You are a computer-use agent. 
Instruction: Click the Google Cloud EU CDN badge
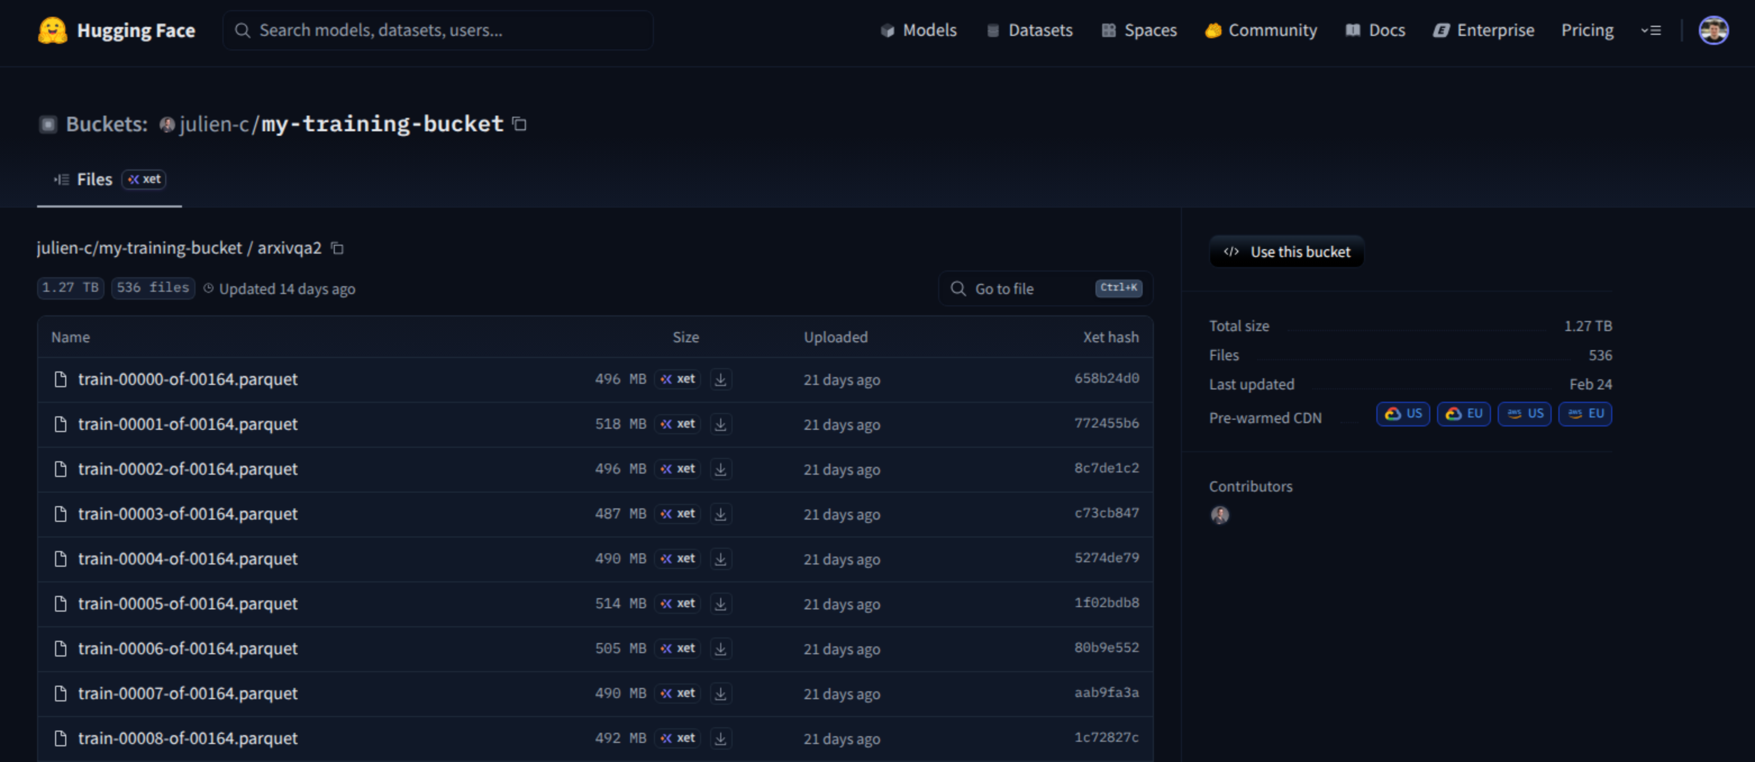1463,414
